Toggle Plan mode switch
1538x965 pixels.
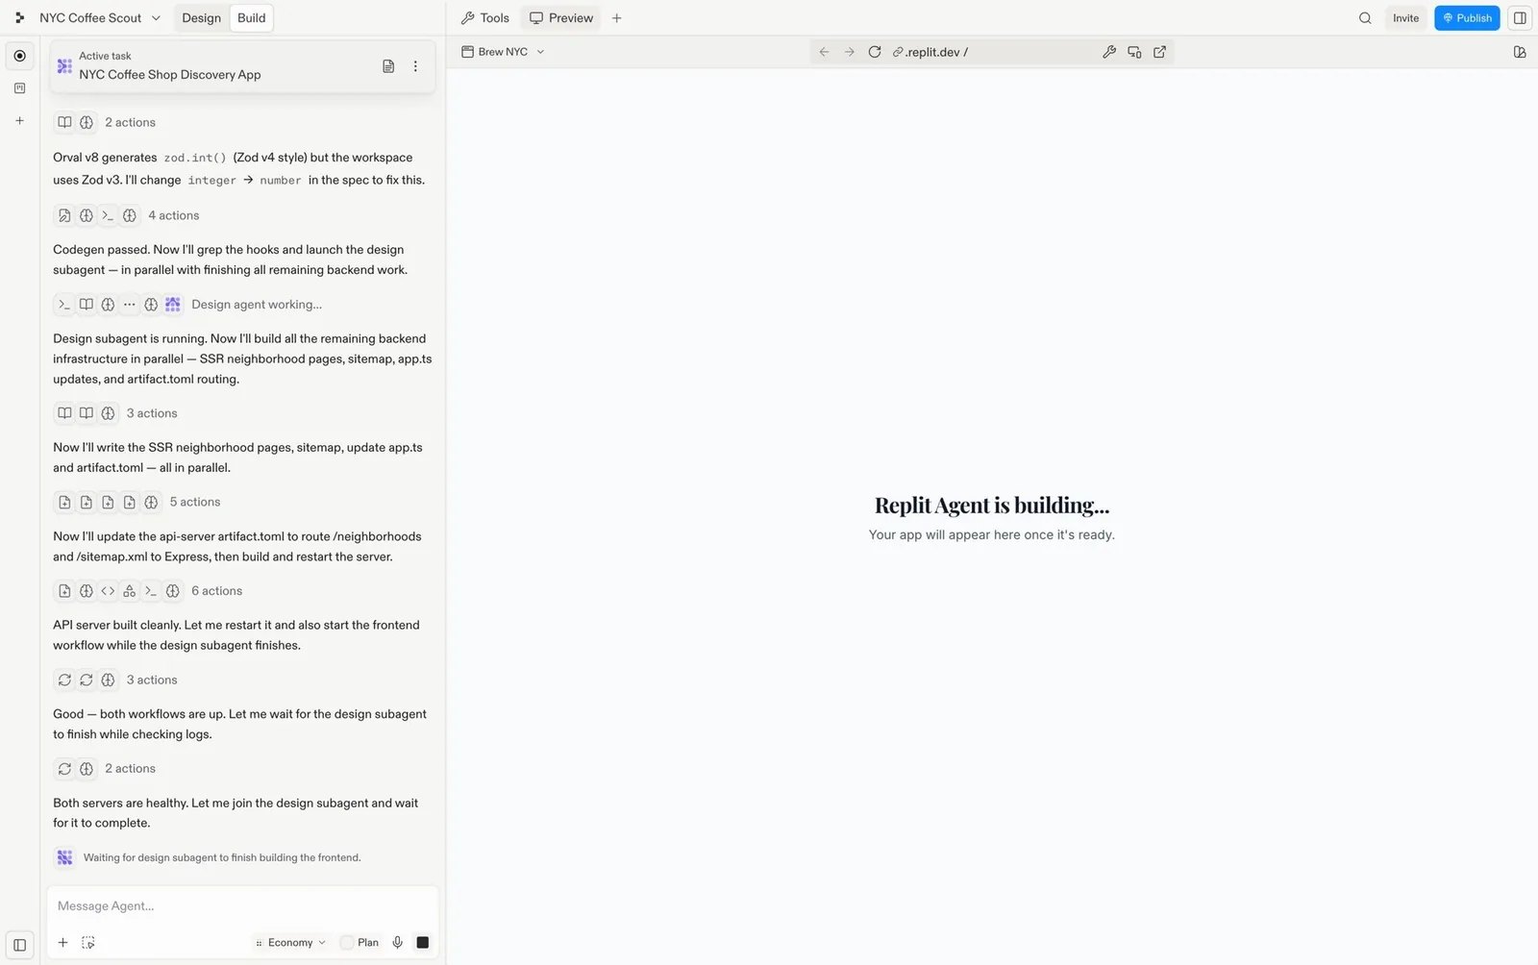click(x=360, y=943)
